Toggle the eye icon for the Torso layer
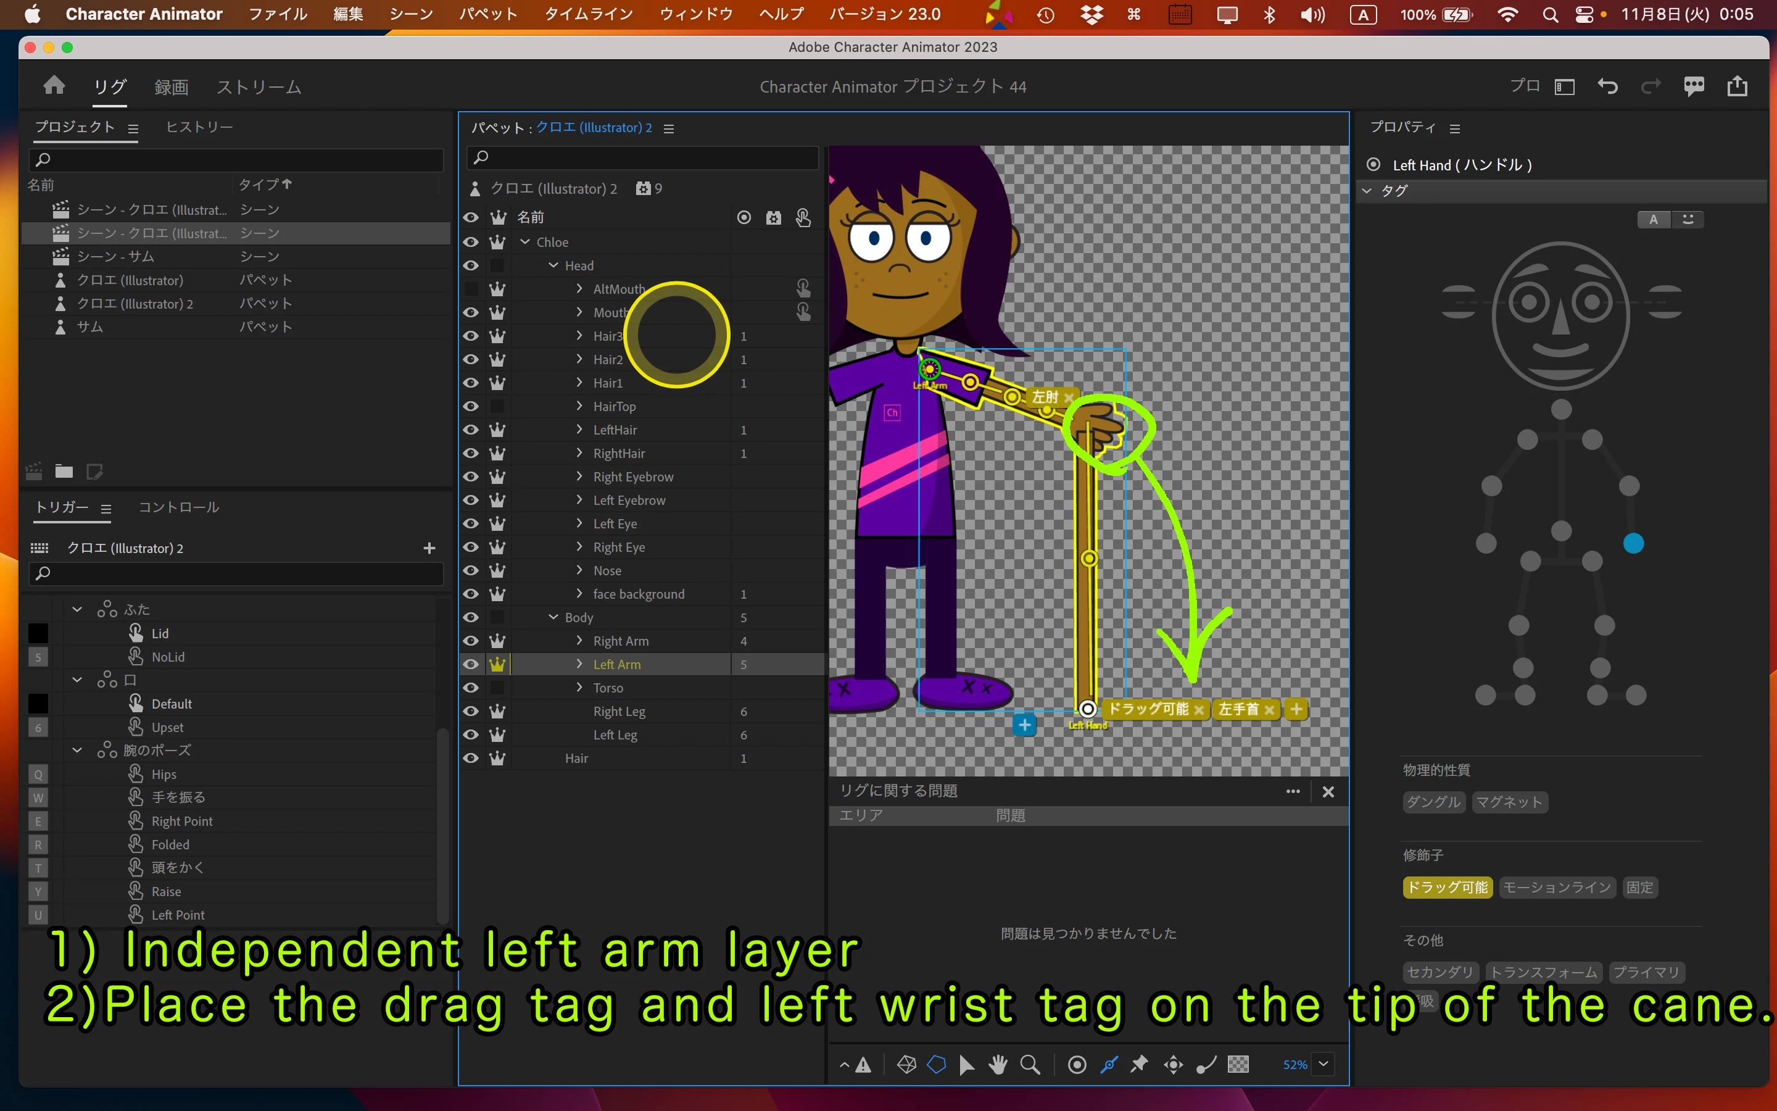The image size is (1777, 1111). pos(471,688)
